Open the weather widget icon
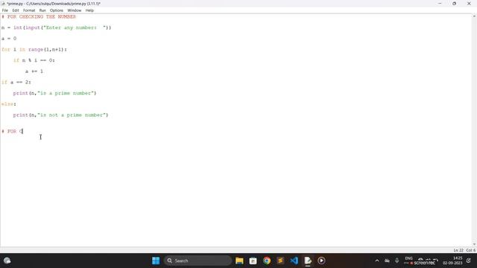 click(x=7, y=261)
